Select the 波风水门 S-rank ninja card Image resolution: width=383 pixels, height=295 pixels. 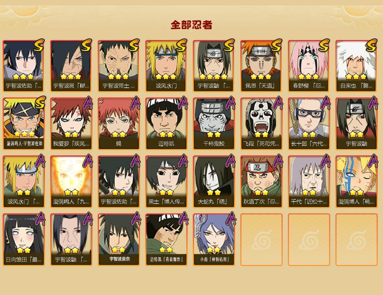pos(166,66)
